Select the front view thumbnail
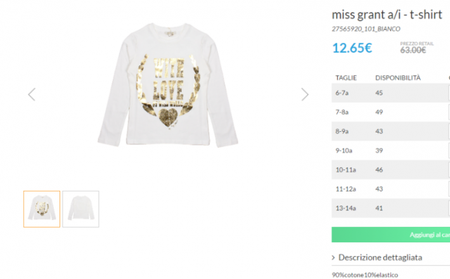 42,209
